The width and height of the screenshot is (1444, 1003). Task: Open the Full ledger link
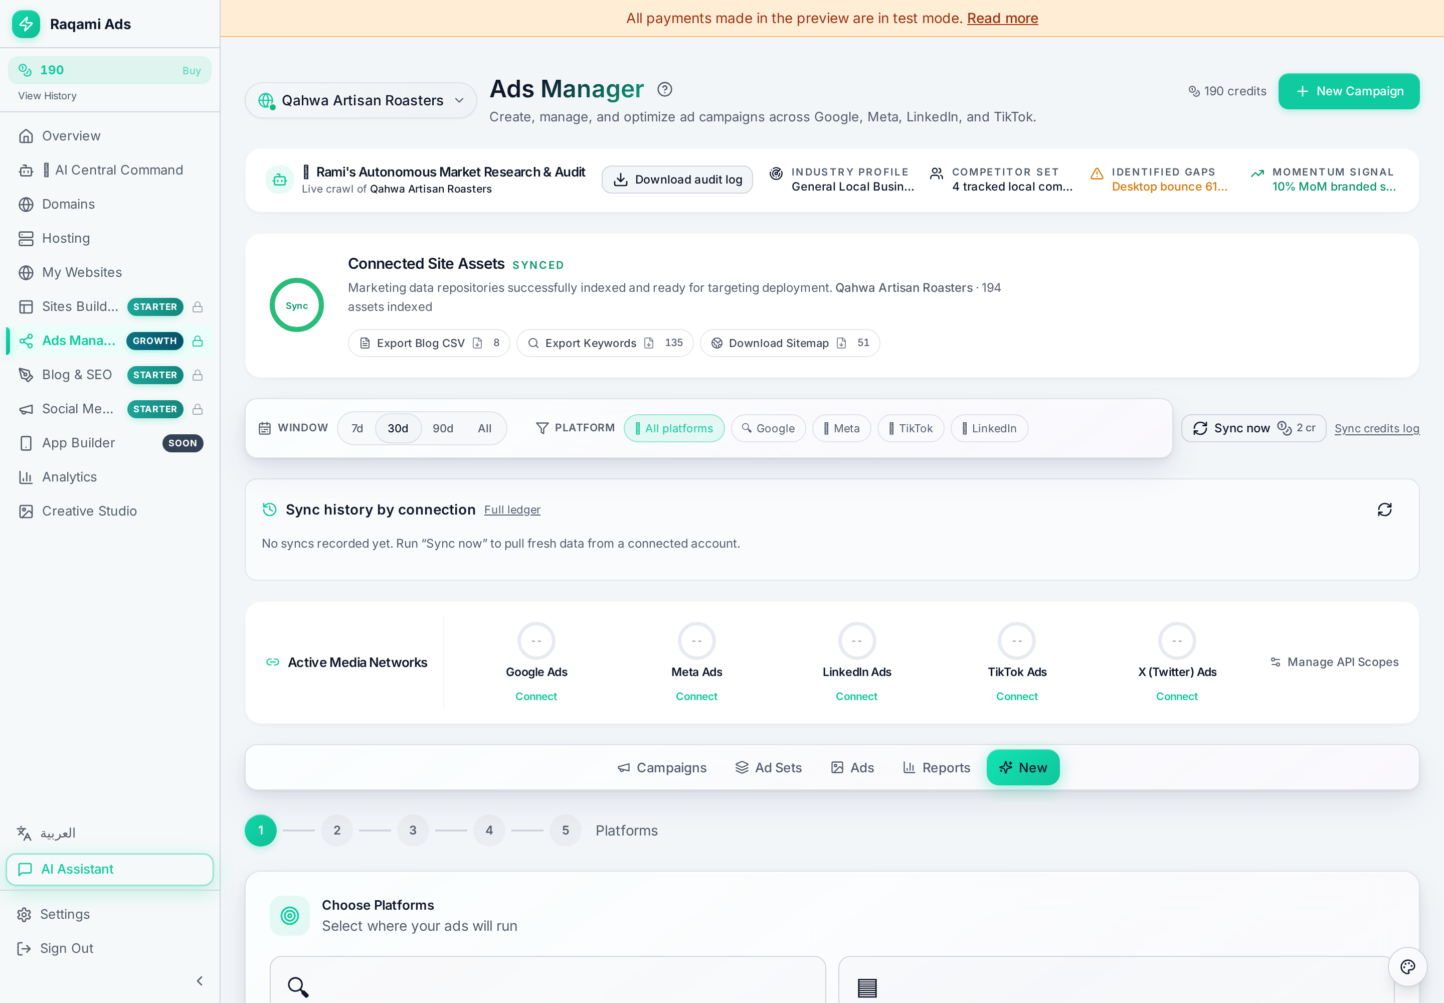click(511, 510)
